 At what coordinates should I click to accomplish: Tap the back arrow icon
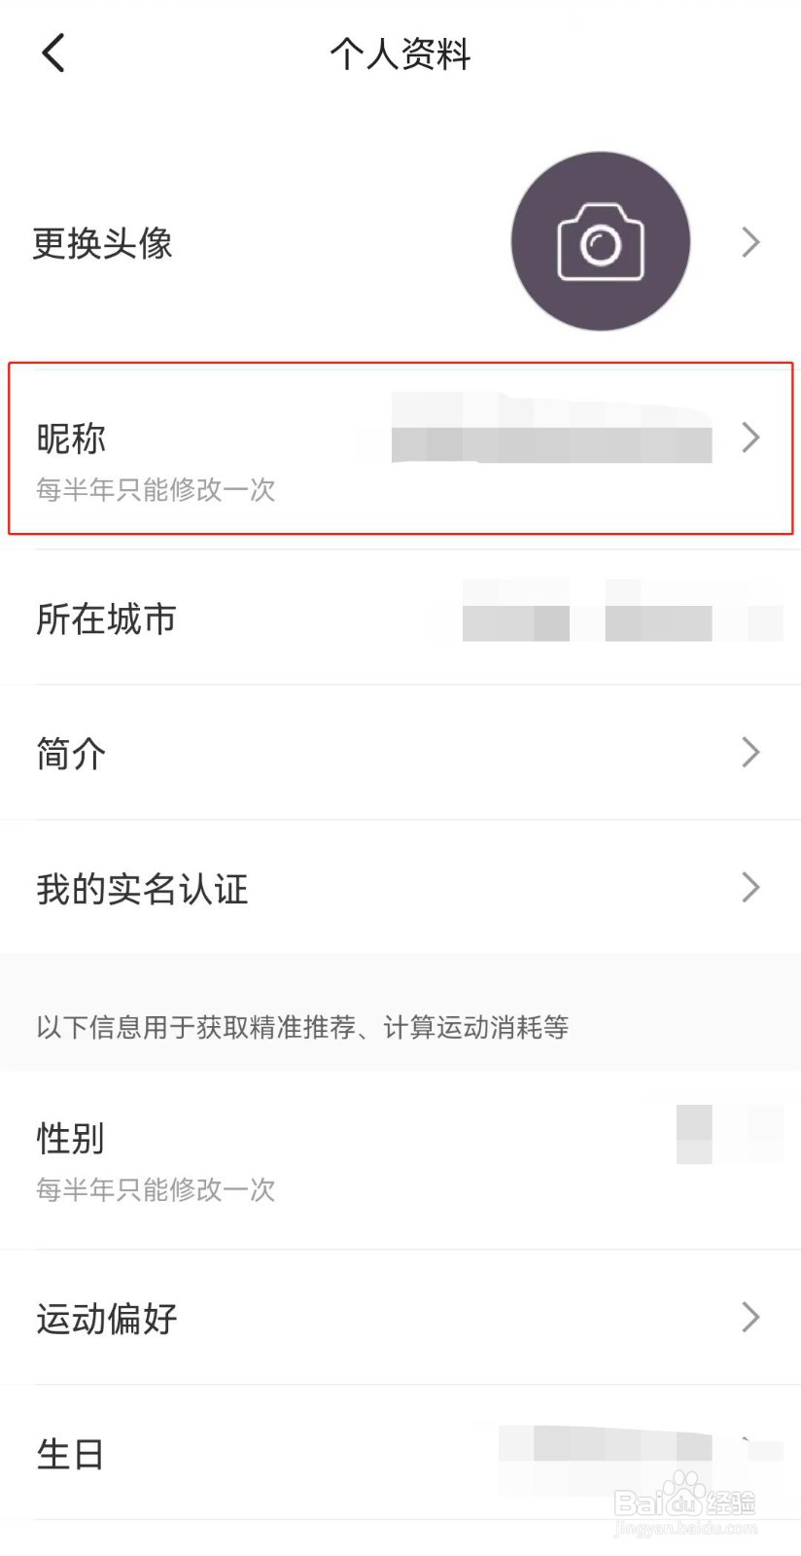53,53
